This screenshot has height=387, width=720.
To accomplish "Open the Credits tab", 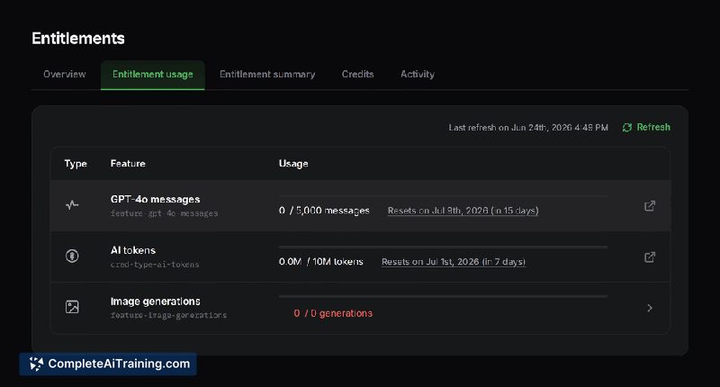I will click(x=357, y=75).
